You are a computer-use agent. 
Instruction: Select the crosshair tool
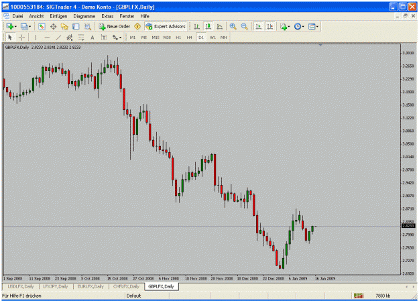[x=22, y=38]
